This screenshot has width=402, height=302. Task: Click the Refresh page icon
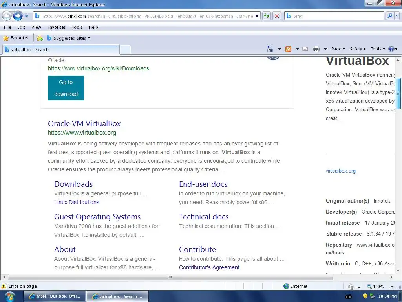(x=267, y=16)
